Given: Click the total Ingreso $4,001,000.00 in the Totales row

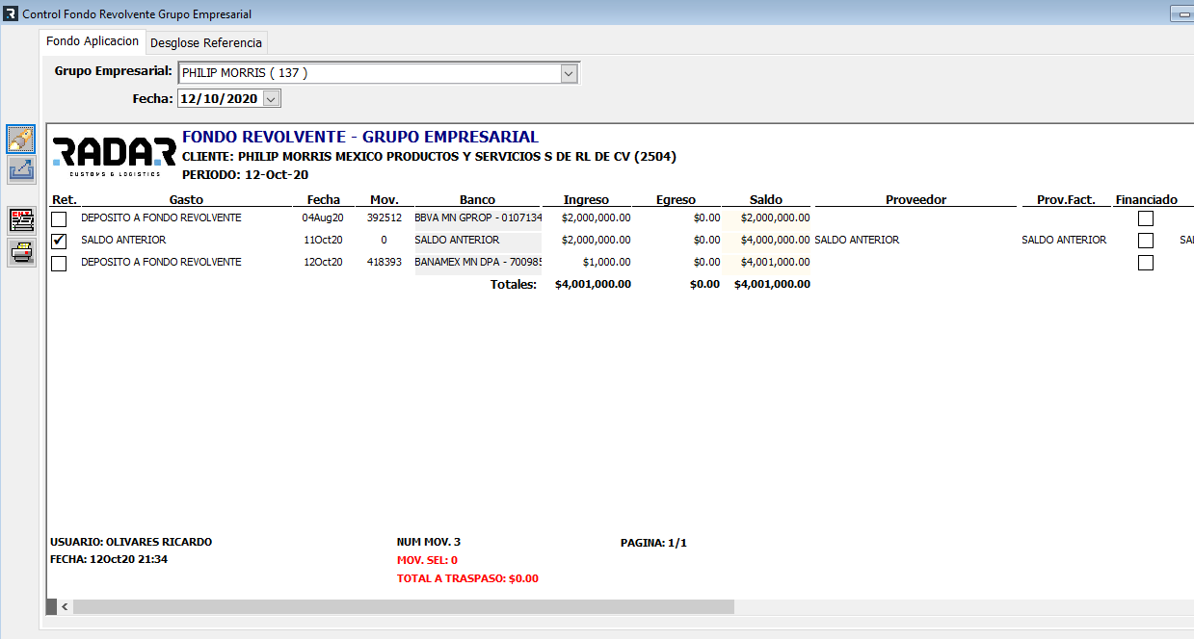Looking at the screenshot, I should [x=594, y=284].
